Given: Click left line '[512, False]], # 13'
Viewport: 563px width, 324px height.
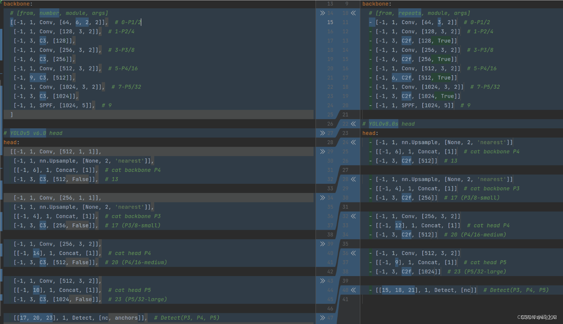Looking at the screenshot, I should click(66, 179).
